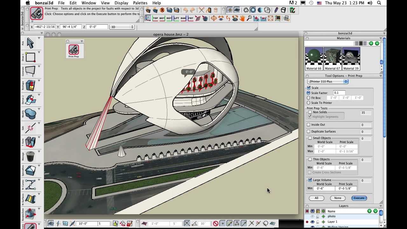The image size is (407, 229).
Task: Expand the Reshape tool submenu arrow
Action: [x=39, y=81]
